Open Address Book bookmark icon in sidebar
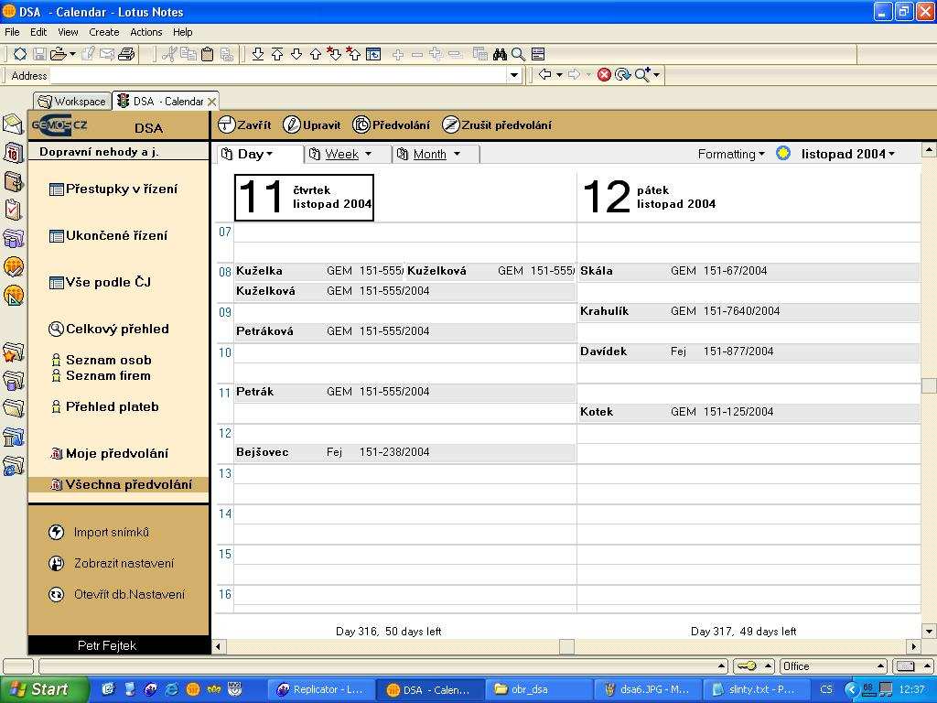 [13, 181]
